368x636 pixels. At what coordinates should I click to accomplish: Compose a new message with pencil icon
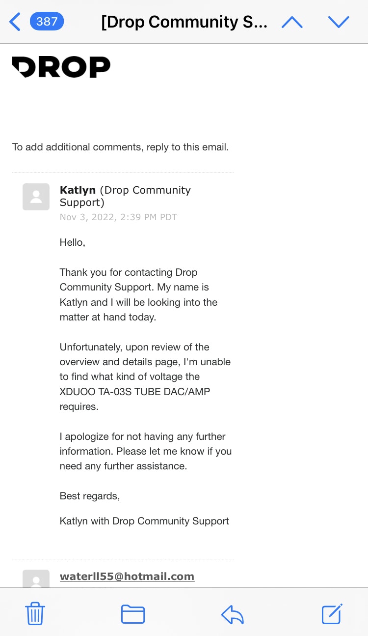332,614
